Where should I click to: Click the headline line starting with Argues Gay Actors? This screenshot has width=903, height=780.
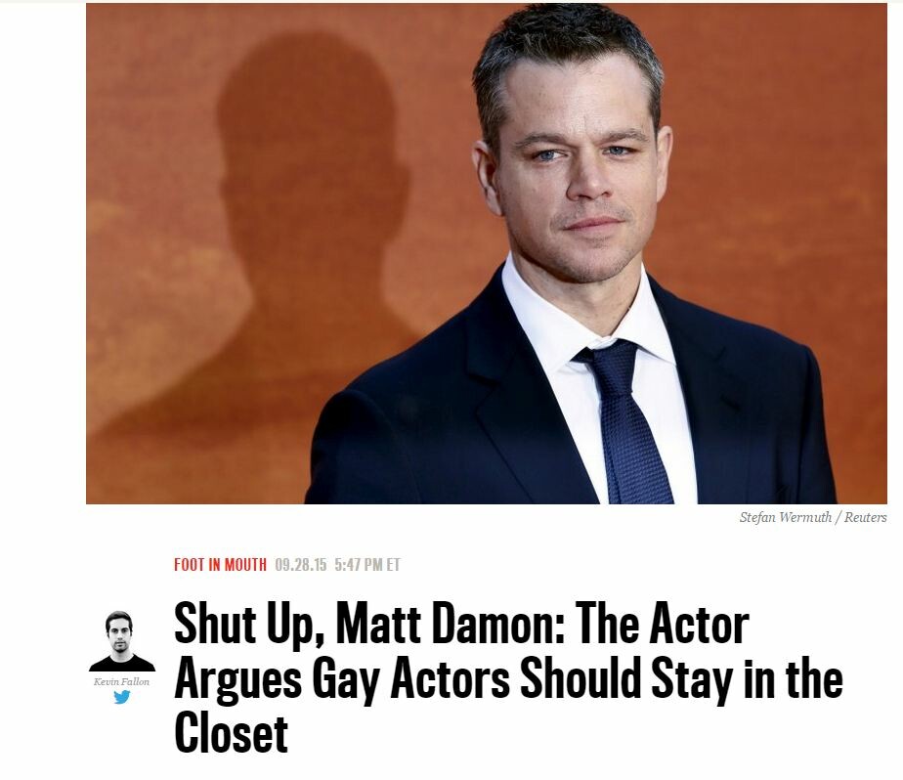(x=508, y=679)
